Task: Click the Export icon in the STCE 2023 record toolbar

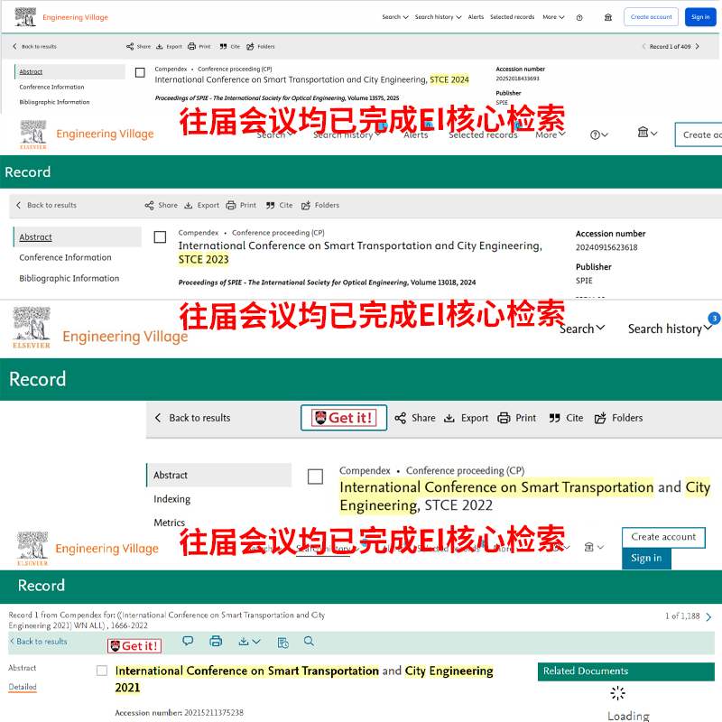Action: coord(189,206)
